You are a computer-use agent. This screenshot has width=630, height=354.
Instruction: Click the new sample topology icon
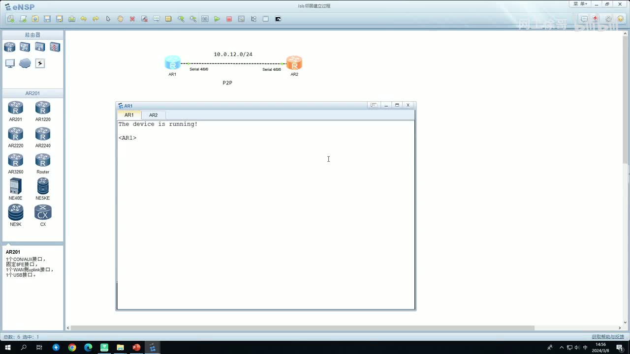pos(23,19)
